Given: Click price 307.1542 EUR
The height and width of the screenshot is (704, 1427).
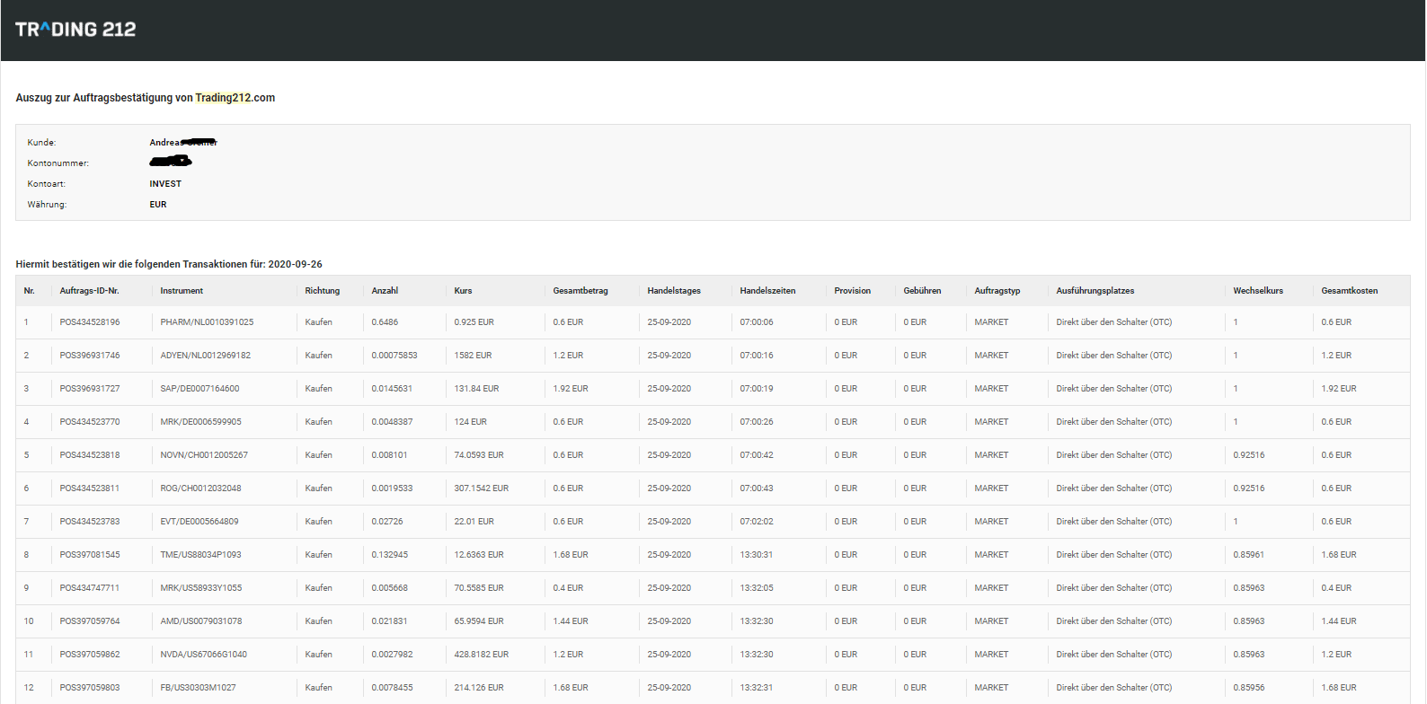Looking at the screenshot, I should (482, 488).
